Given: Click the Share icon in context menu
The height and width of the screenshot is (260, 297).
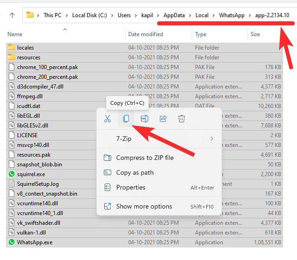Looking at the screenshot, I should [163, 119].
